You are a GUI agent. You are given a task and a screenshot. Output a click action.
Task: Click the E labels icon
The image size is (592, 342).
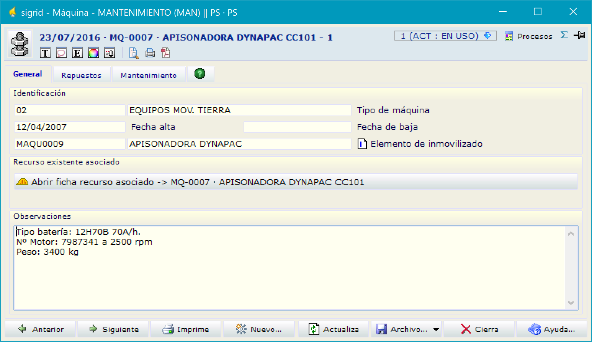tap(77, 53)
